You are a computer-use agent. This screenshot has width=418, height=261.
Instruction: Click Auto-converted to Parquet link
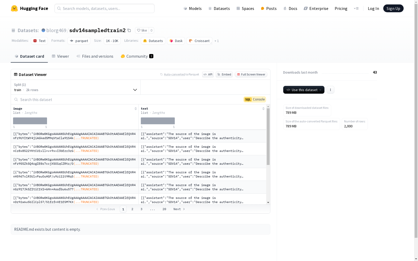pyautogui.click(x=179, y=74)
